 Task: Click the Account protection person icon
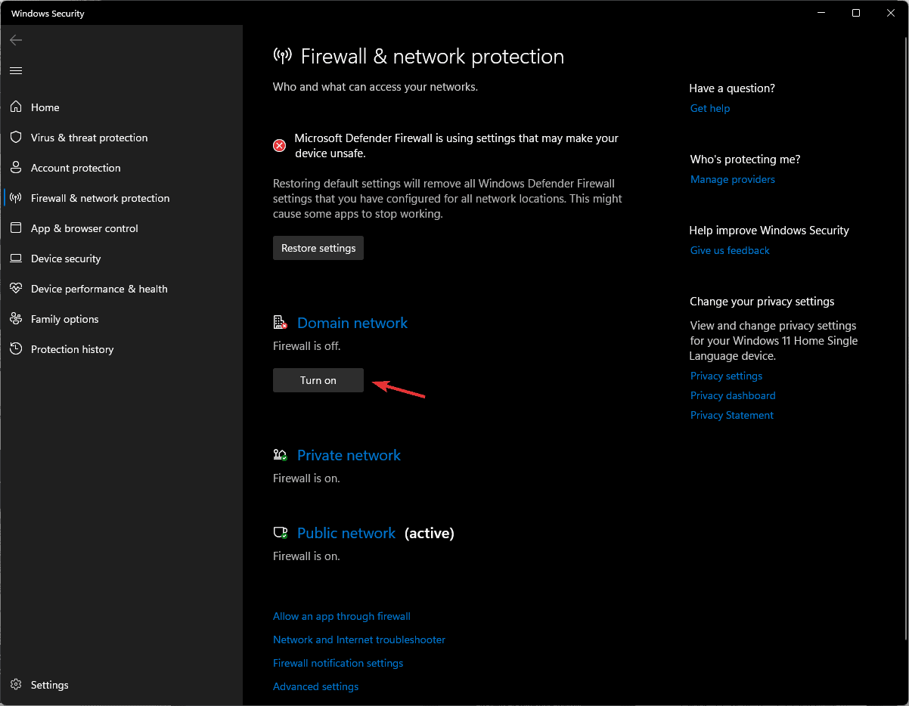pyautogui.click(x=16, y=168)
